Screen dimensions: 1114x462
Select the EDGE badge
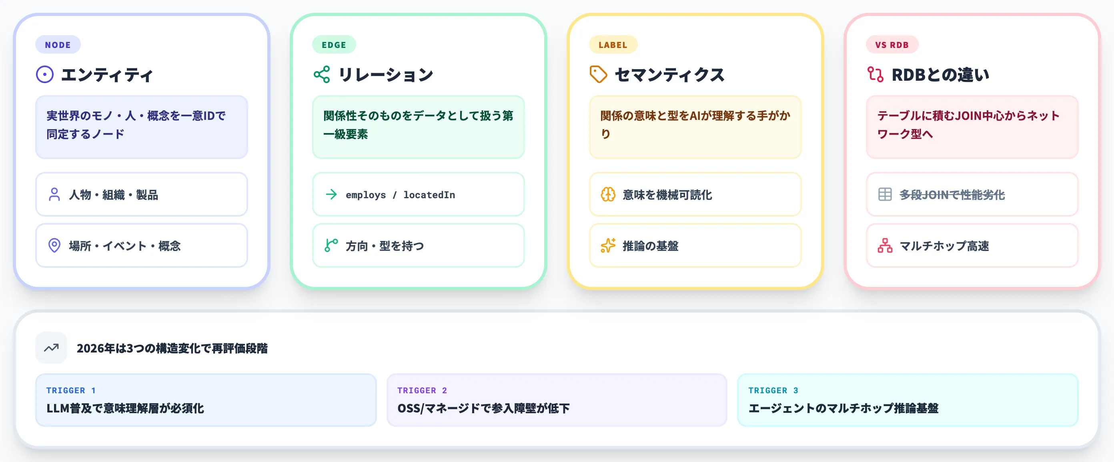[x=333, y=44]
